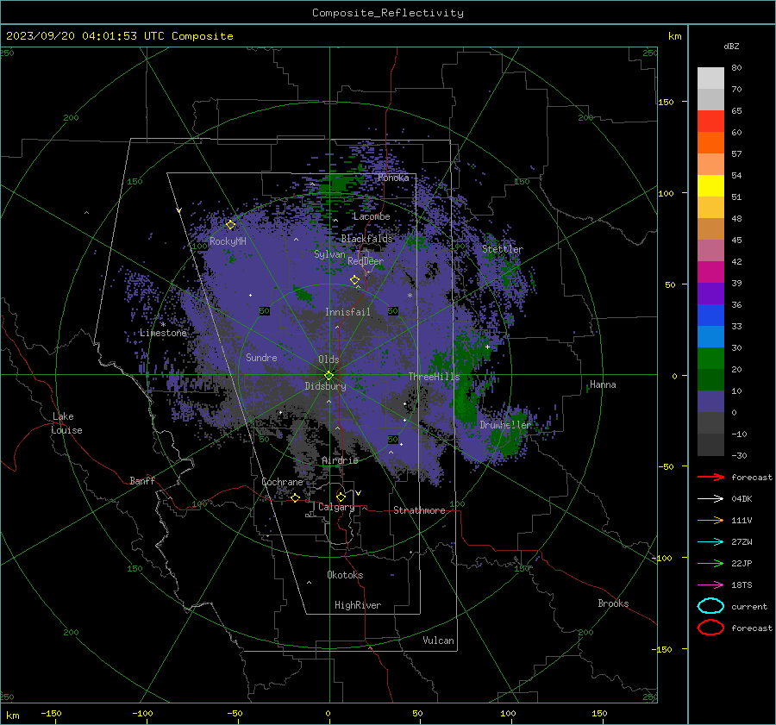Click the Lake Louise label
776x725 pixels.
coord(66,423)
